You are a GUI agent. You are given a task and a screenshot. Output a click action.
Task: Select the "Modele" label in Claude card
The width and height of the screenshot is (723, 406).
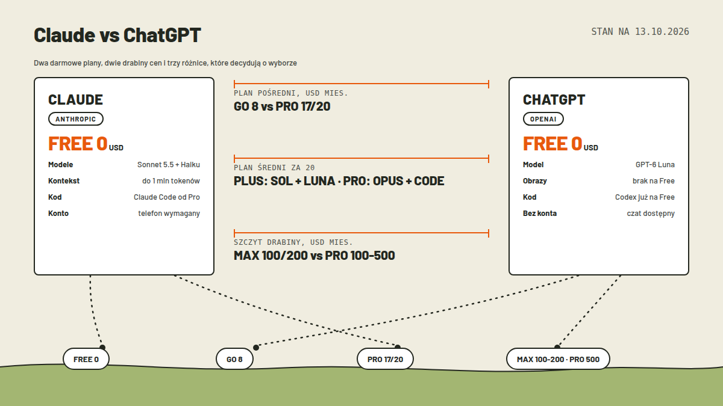tap(60, 165)
